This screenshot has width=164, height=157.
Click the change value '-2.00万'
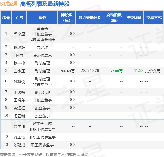(x=117, y=71)
